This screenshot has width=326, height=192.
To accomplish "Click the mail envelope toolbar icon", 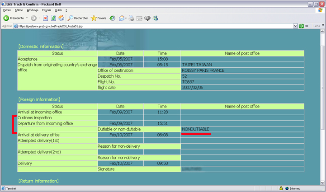I will coord(122,18).
